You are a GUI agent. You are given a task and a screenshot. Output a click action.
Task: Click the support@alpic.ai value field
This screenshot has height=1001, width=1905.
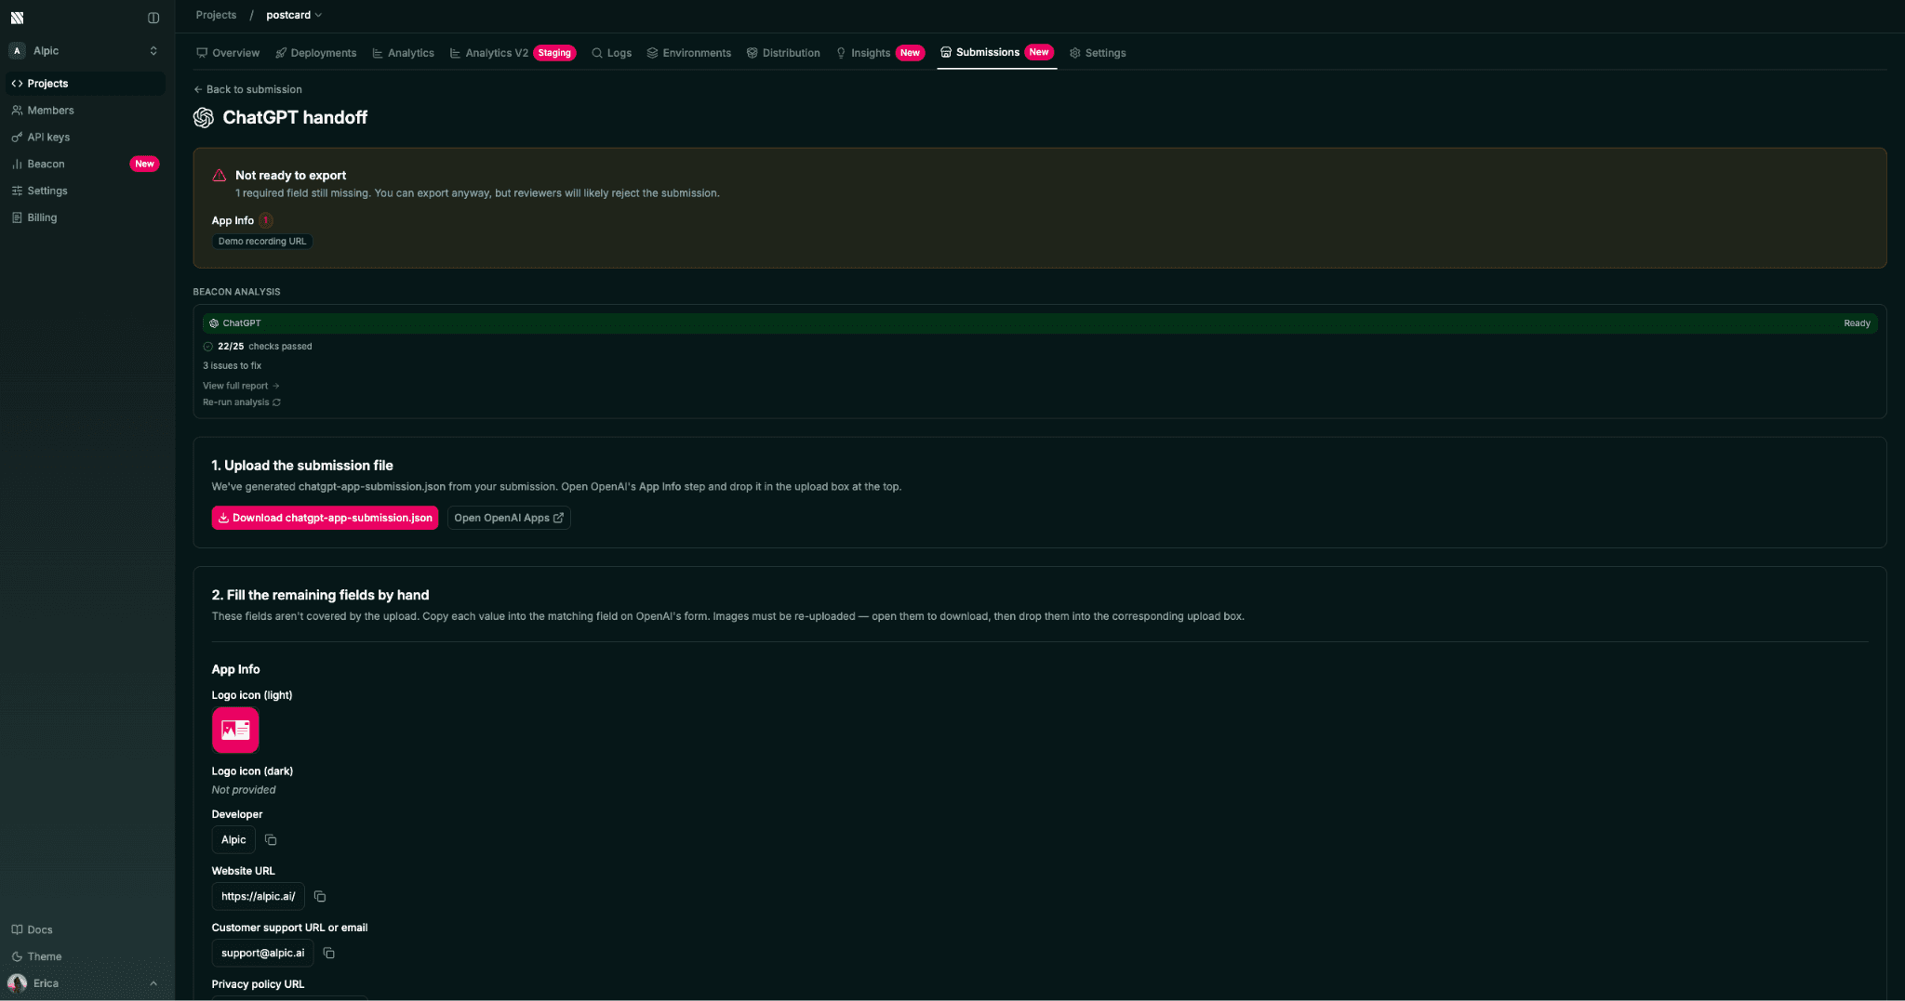coord(262,954)
